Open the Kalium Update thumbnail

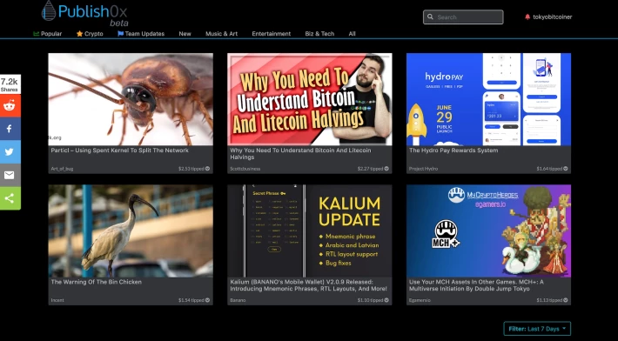click(x=309, y=231)
